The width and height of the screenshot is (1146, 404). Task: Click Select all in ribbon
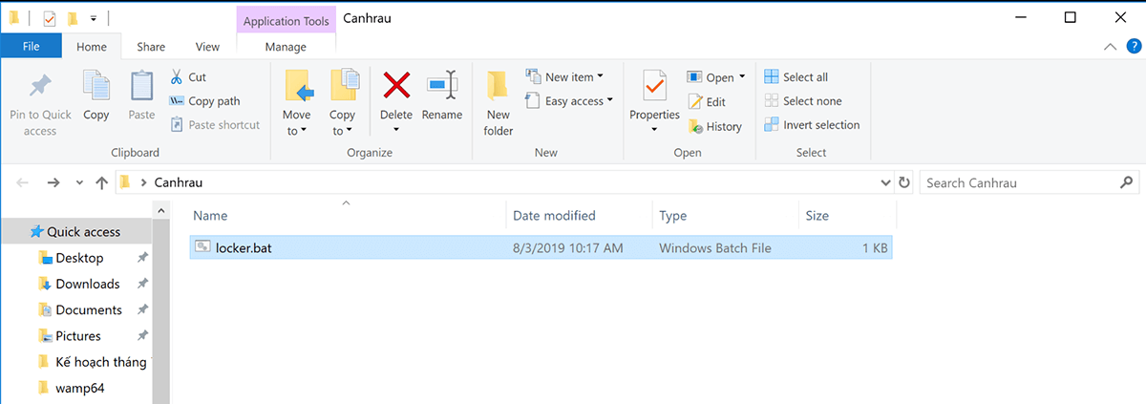click(796, 77)
